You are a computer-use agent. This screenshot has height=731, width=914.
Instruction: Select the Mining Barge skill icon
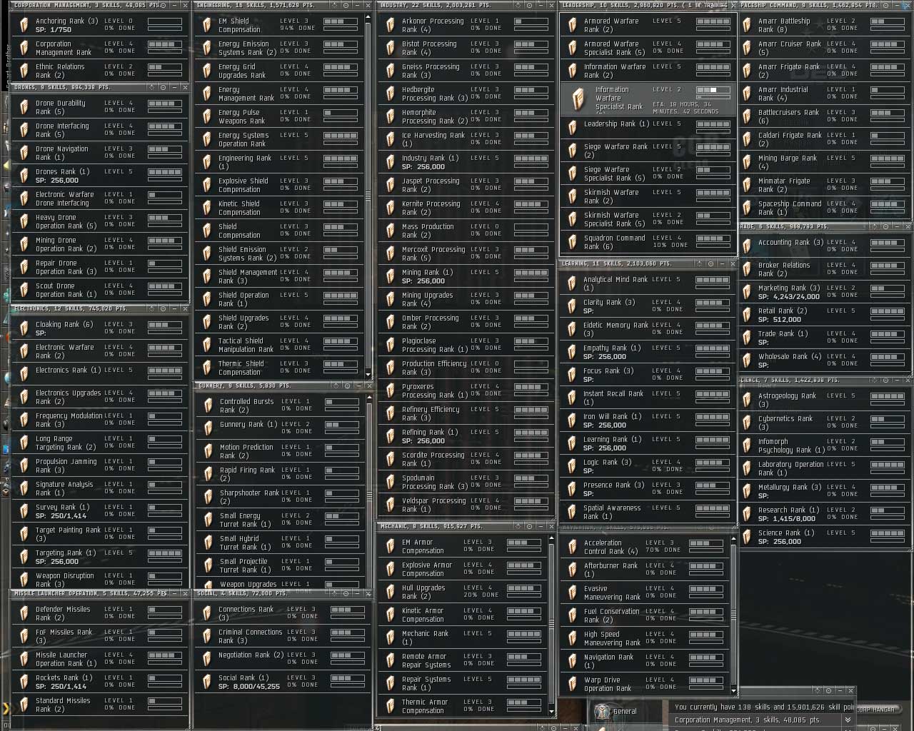pyautogui.click(x=746, y=163)
